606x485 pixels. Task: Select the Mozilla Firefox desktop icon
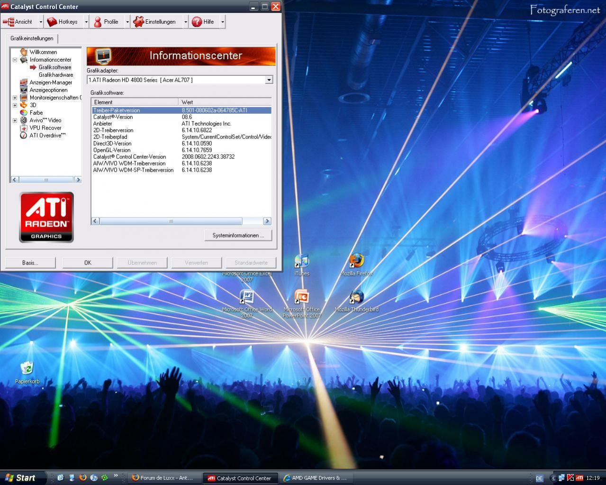pos(357,265)
